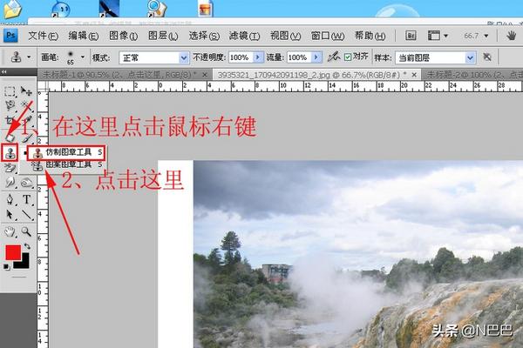Open the 选择(S) menu
523x348 pixels.
pos(204,36)
